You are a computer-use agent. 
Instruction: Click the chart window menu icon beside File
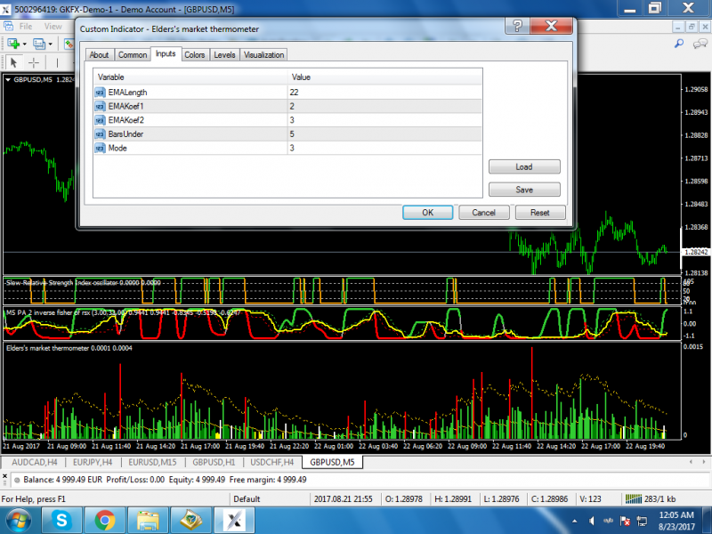tap(8, 27)
